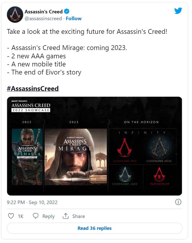
Task: Click the Assassin's Creed profile avatar
Action: pos(15,15)
